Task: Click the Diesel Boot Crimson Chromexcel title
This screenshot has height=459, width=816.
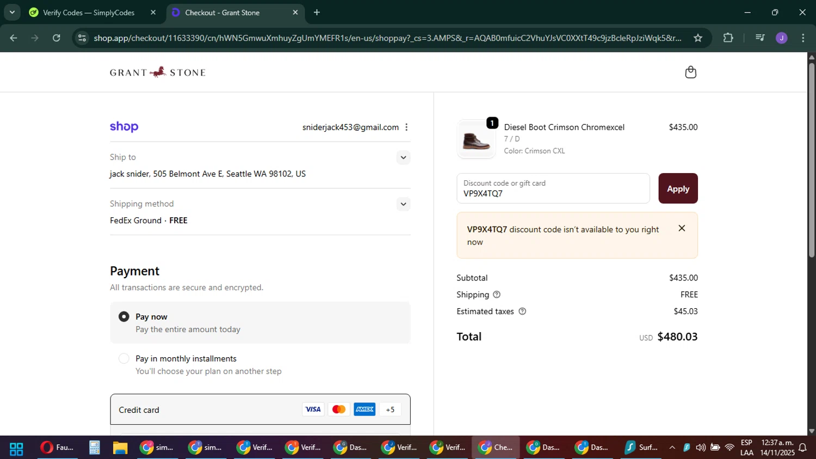Action: [564, 127]
